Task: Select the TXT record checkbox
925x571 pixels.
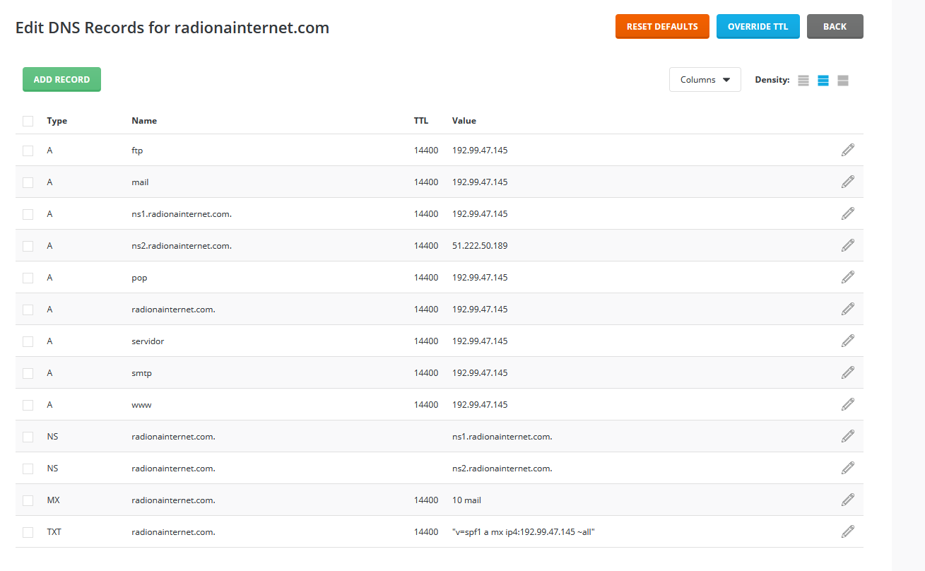Action: [28, 532]
